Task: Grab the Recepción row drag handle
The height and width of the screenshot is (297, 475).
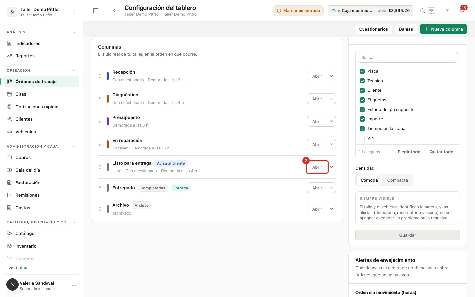Action: coord(100,76)
